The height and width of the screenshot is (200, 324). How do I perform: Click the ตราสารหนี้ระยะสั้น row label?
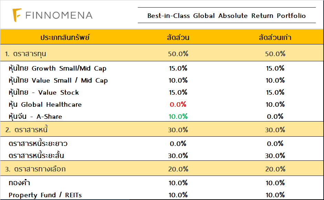coord(36,156)
